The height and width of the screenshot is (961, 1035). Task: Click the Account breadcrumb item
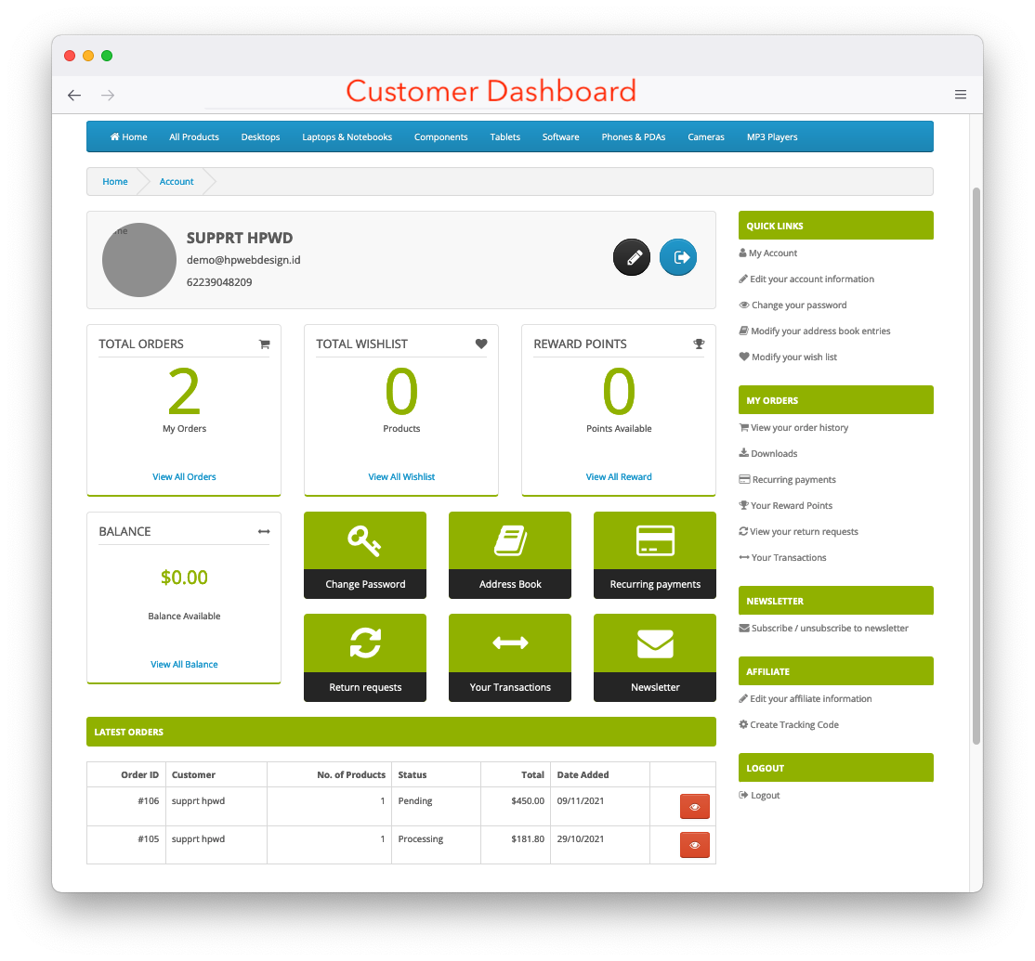176,181
